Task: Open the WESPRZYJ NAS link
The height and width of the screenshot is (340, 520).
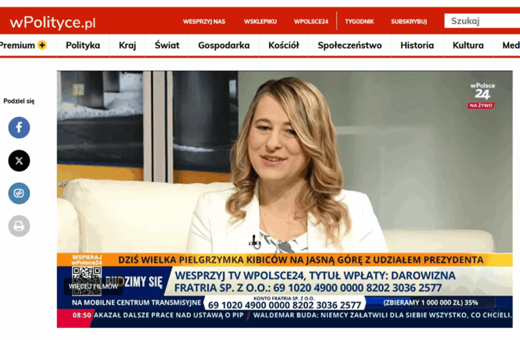Action: pos(204,22)
